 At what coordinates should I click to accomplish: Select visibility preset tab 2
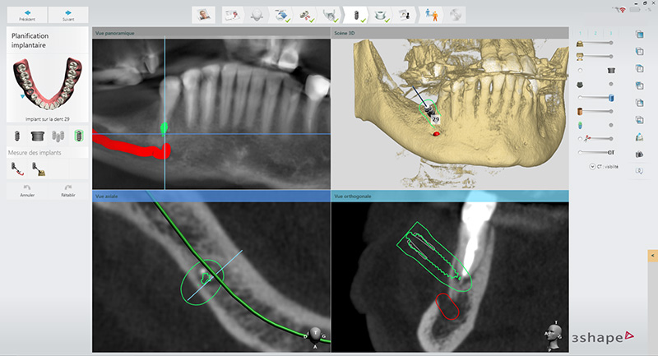[x=596, y=32]
